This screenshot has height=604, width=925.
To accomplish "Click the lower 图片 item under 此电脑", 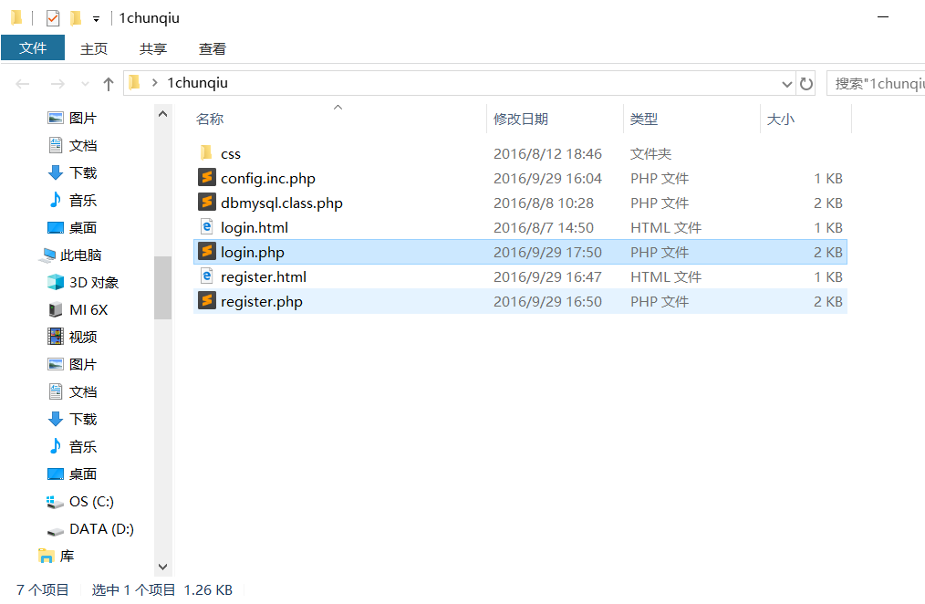I will (x=72, y=365).
